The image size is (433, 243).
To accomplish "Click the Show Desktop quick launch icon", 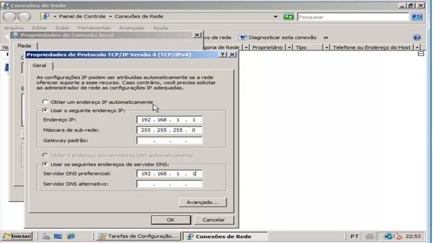I will (58, 236).
